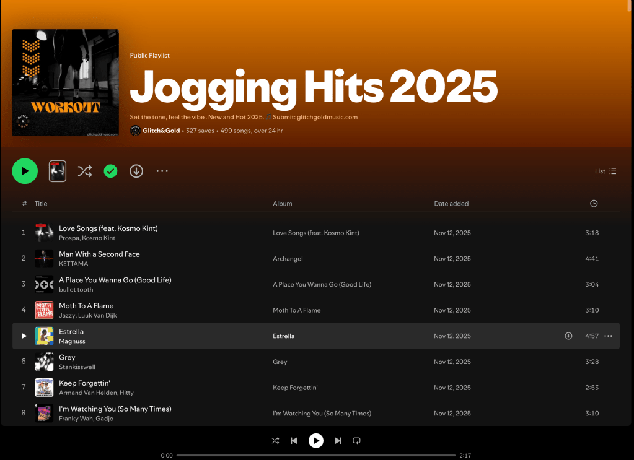
Task: Open the Franky Wah artist link
Action: [76, 419]
